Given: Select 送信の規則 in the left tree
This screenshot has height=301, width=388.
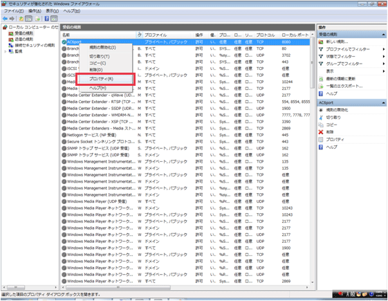Looking at the screenshot, I should 24,39.
